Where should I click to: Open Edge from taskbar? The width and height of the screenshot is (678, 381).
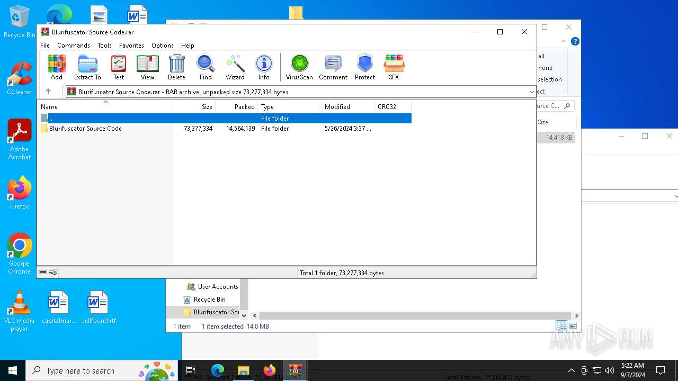click(x=218, y=370)
